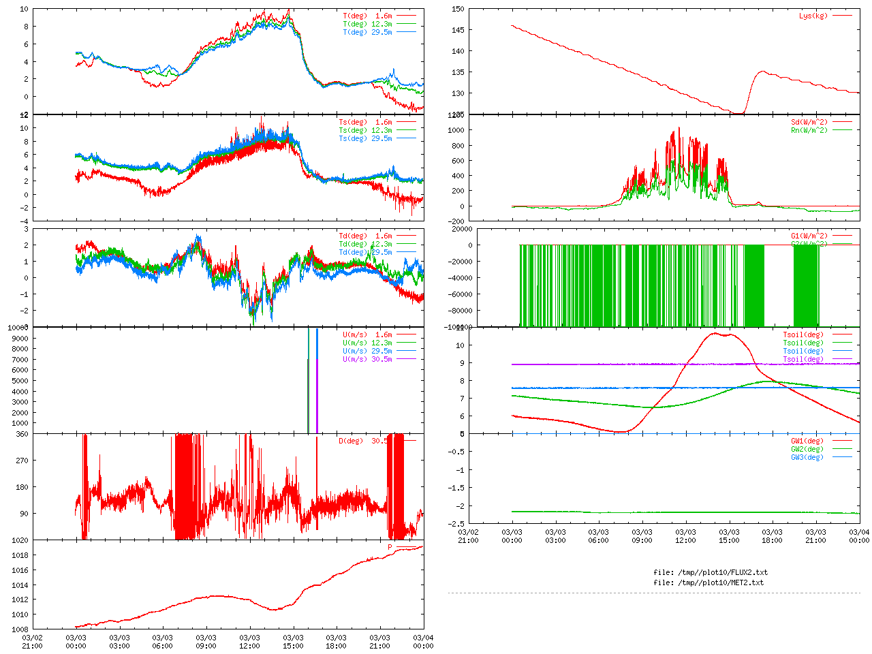Select the G1(W/m^2) legend entry
872x654 pixels.
pos(809,236)
